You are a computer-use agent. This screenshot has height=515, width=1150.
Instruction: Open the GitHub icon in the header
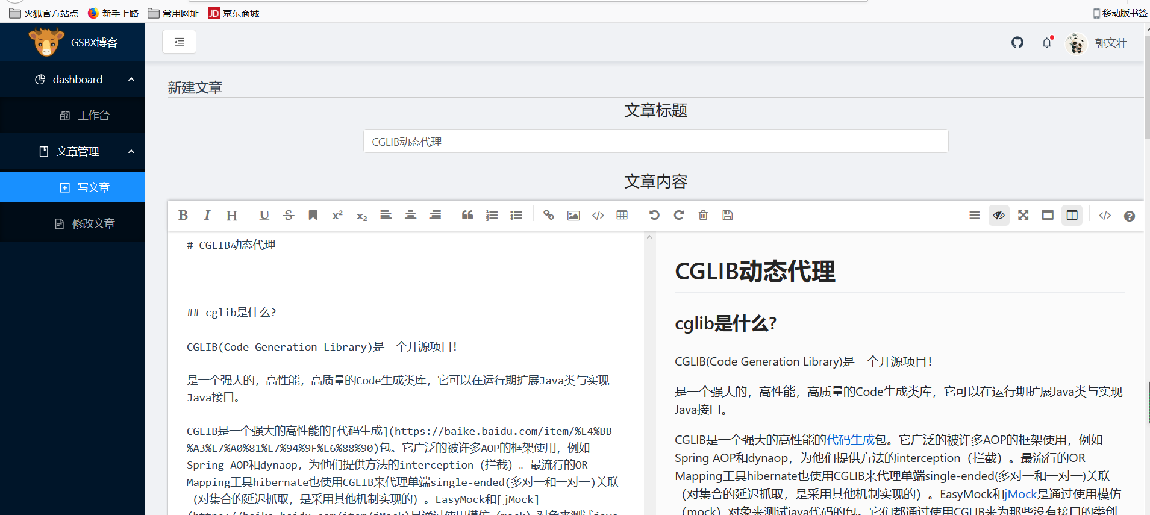1017,42
